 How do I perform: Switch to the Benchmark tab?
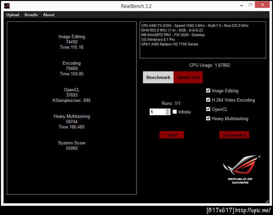(158, 77)
